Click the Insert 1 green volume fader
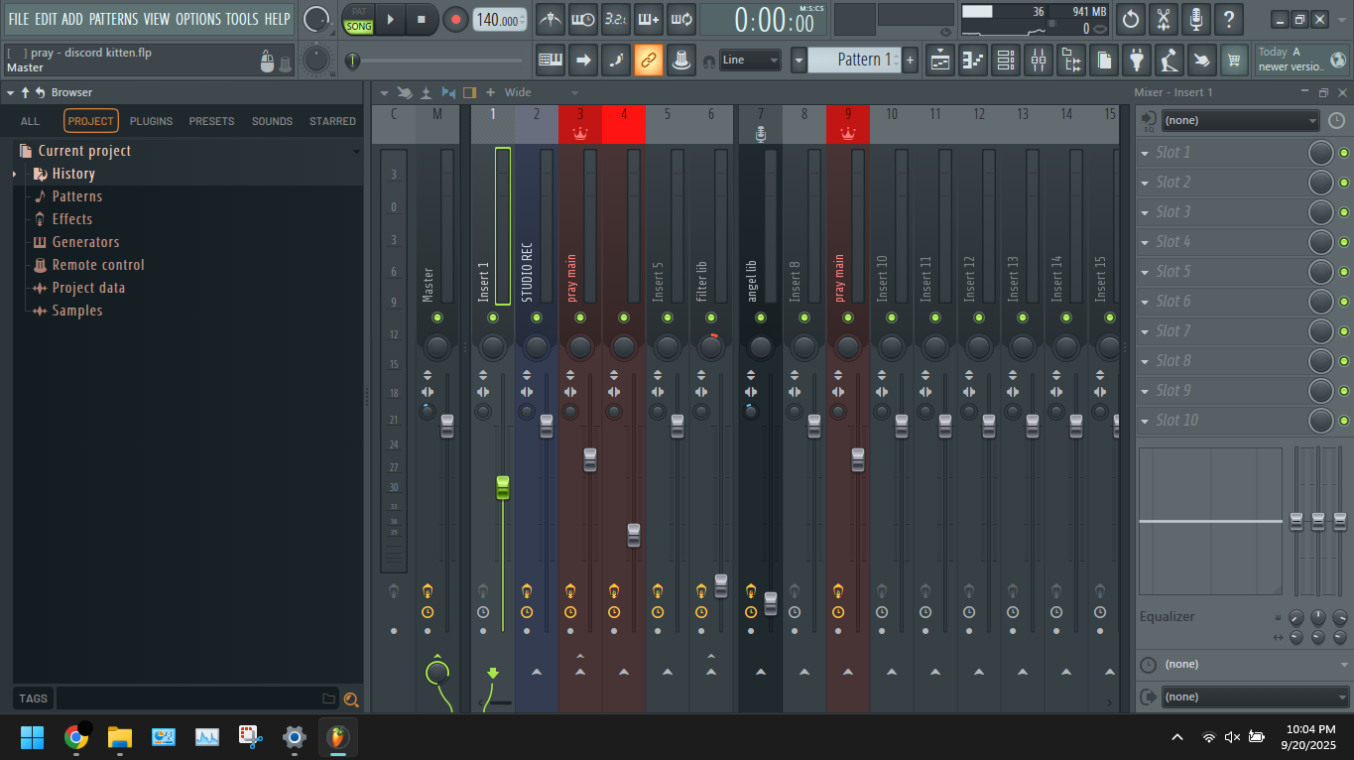The height and width of the screenshot is (760, 1354). (x=503, y=487)
